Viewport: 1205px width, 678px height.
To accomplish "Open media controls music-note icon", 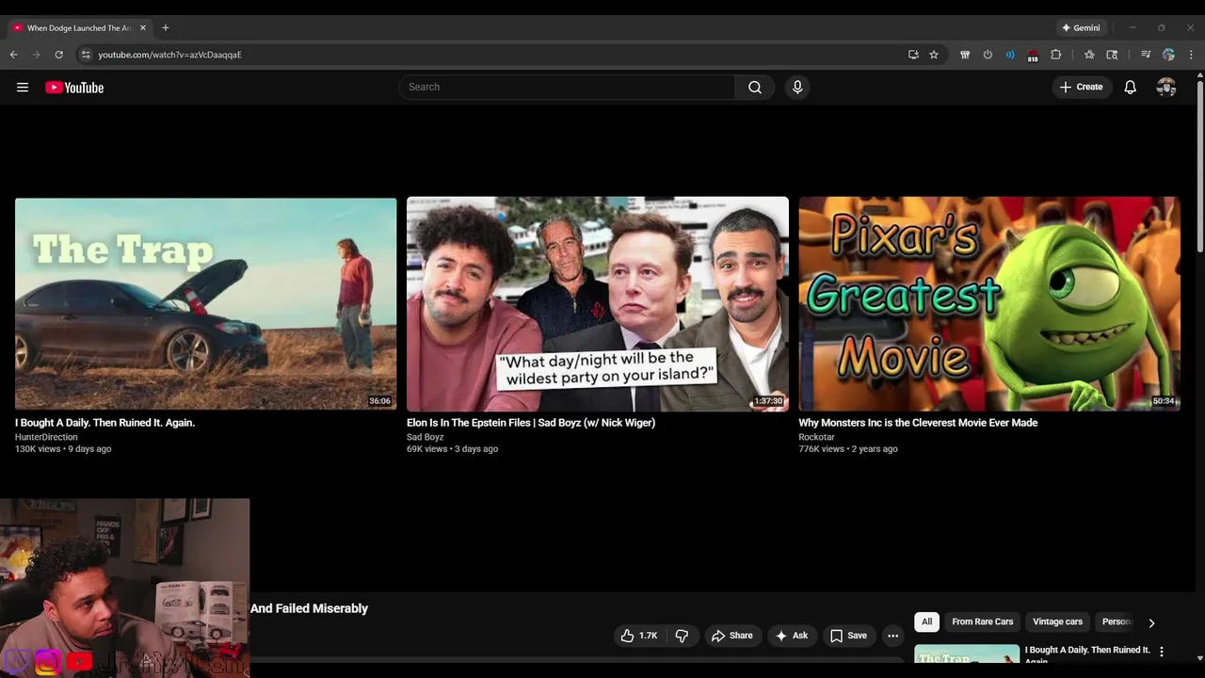I will tap(1146, 55).
